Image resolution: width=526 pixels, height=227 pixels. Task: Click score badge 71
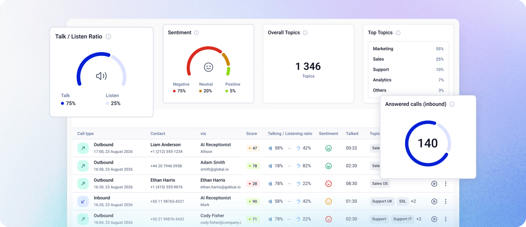pos(253,219)
